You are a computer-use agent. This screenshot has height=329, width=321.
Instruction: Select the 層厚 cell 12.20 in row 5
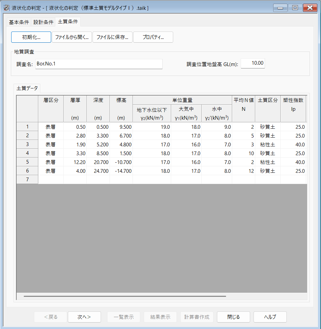pos(75,162)
